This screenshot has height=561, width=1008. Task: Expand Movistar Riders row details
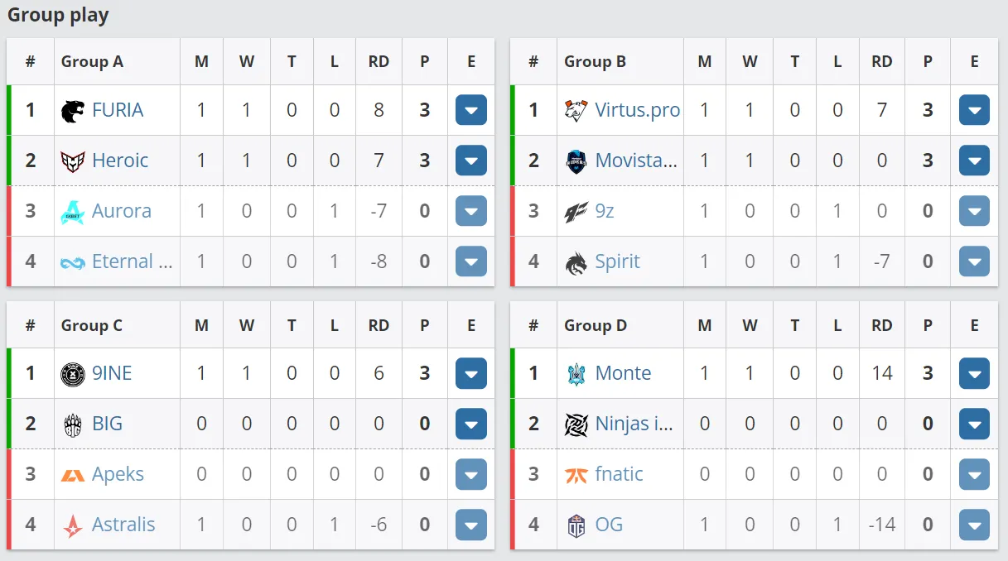pos(974,161)
